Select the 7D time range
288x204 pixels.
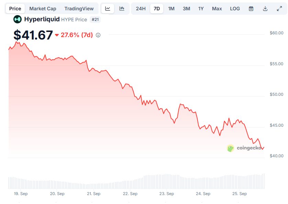[156, 8]
